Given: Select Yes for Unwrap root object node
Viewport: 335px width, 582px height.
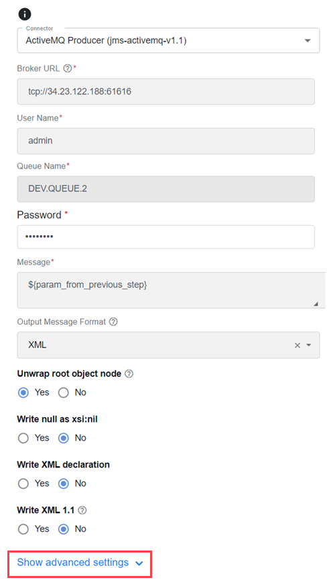Looking at the screenshot, I should point(23,392).
